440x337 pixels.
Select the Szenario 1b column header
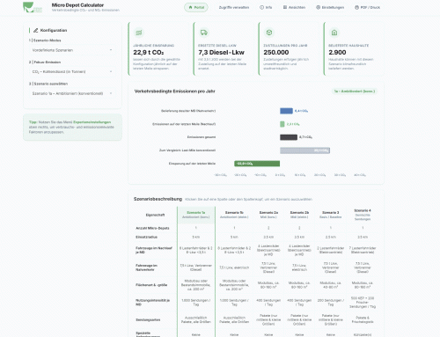click(x=234, y=215)
